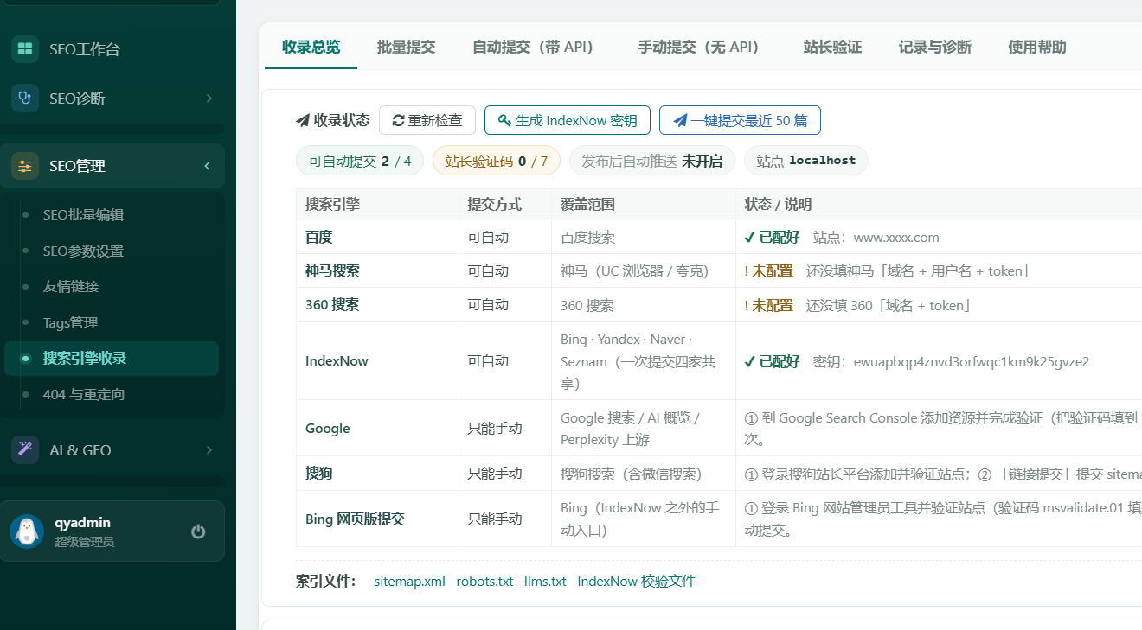Click the IndexNow key ewuapbqp4znvd3orfwqc1km9k25gvze2
The width and height of the screenshot is (1142, 630).
point(972,361)
